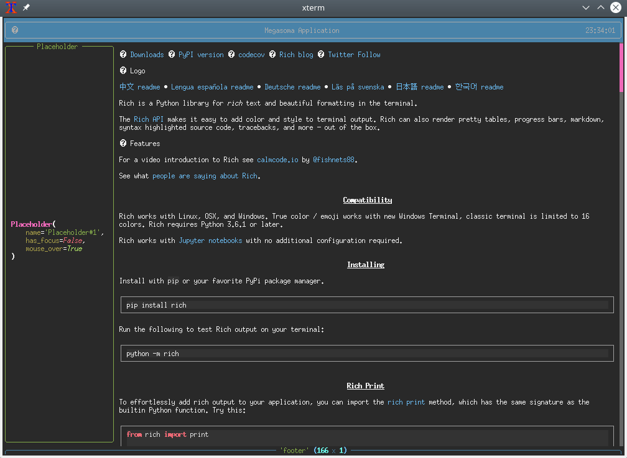
Task: Open the Jupyter notebooks link
Action: tap(210, 240)
